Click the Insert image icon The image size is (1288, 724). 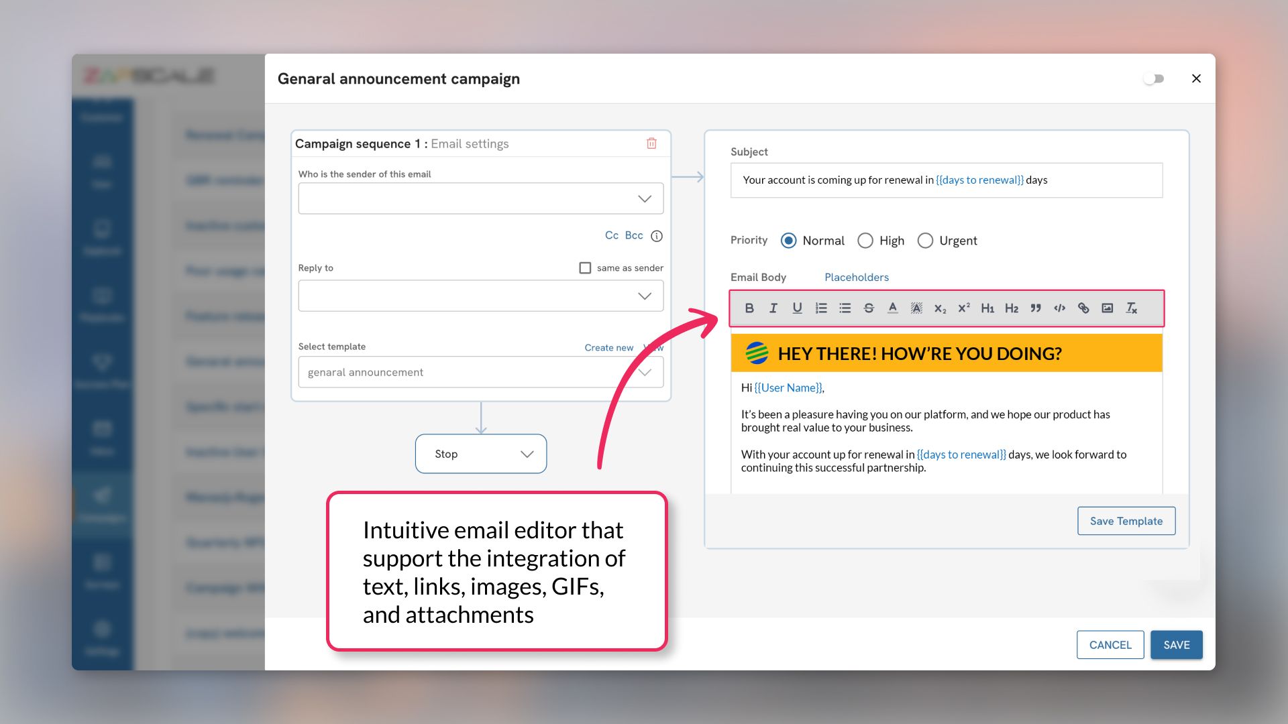point(1107,308)
